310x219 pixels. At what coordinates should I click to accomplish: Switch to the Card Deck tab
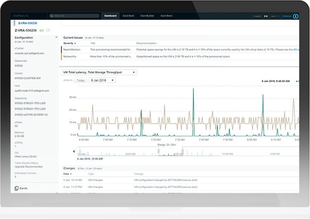pyautogui.click(x=129, y=16)
